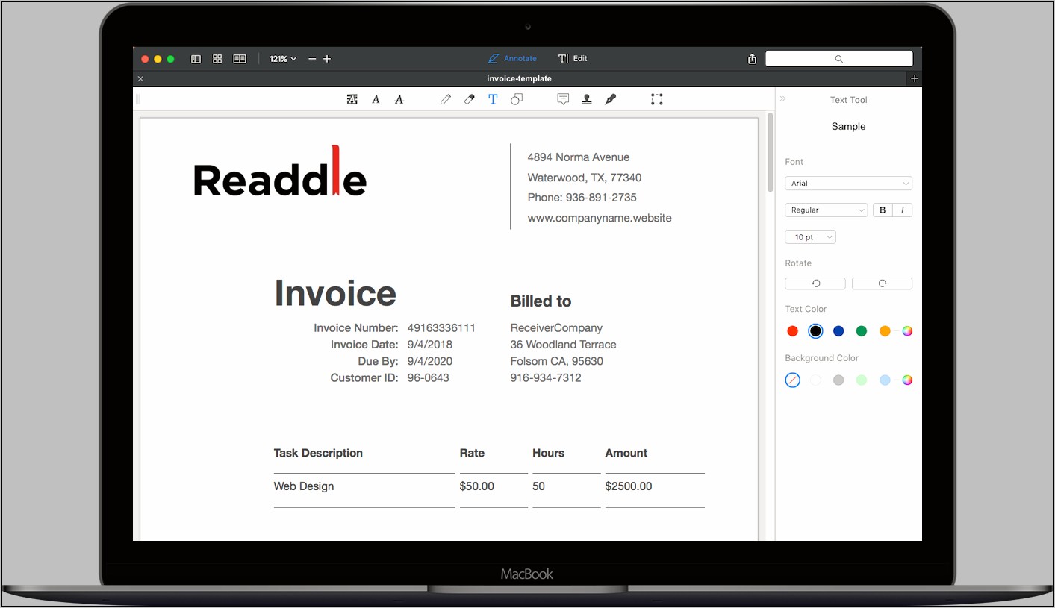Select the selection rectangle tool

[657, 99]
